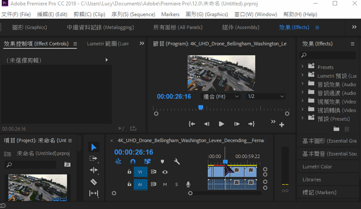361x209 pixels.
Task: Click the Program monitor playhead marker
Action: [x=201, y=107]
